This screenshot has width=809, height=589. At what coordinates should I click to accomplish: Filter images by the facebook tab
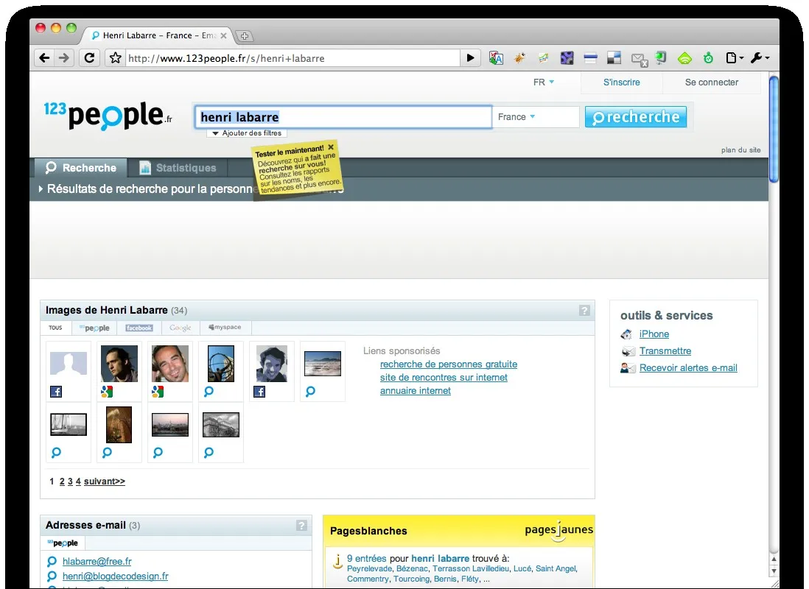point(139,328)
